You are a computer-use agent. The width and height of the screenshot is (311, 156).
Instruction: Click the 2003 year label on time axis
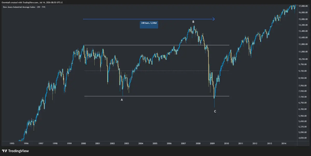126,143
